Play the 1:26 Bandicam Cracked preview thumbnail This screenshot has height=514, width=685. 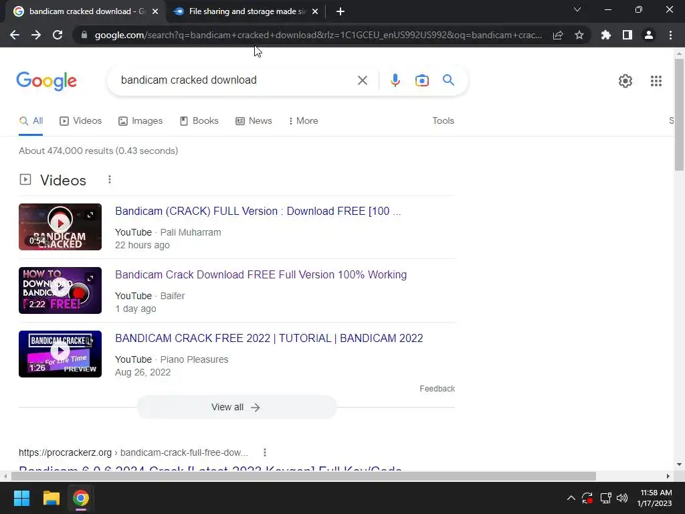[60, 354]
